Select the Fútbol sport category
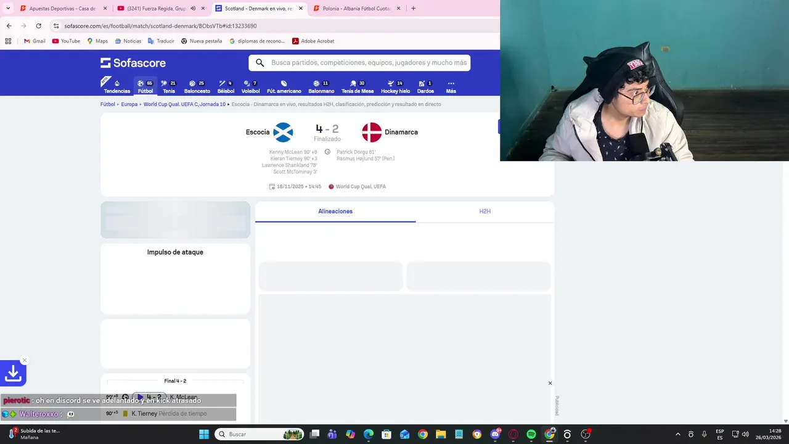Screen dimensions: 789x444 [x=145, y=87]
